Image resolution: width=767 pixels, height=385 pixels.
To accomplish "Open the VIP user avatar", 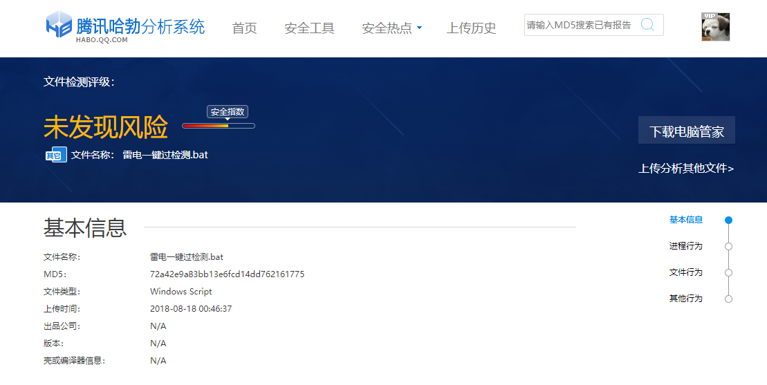I will [715, 27].
